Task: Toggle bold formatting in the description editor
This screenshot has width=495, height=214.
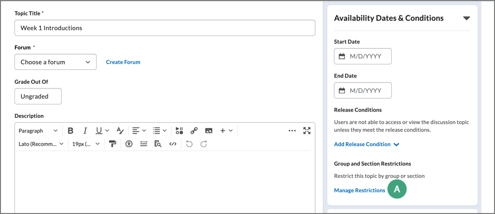Action: 70,131
